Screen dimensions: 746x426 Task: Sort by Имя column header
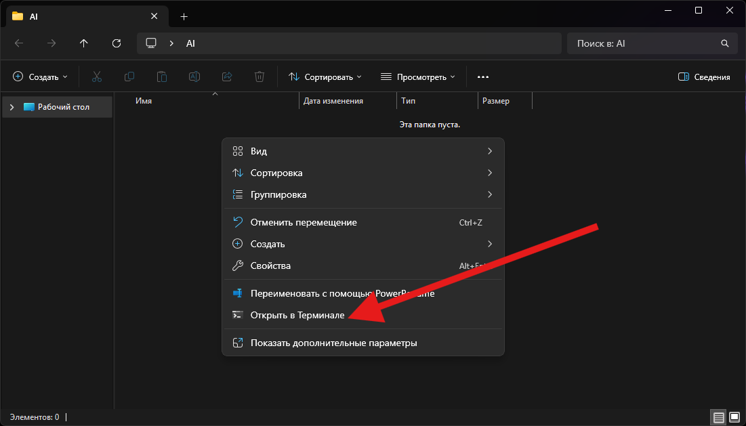point(144,101)
